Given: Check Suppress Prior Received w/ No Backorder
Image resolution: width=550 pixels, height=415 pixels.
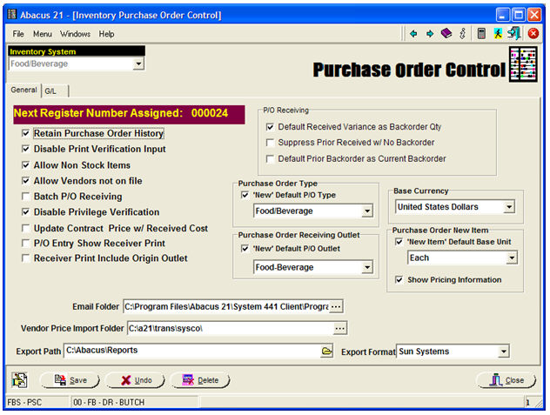Looking at the screenshot, I should (x=271, y=143).
